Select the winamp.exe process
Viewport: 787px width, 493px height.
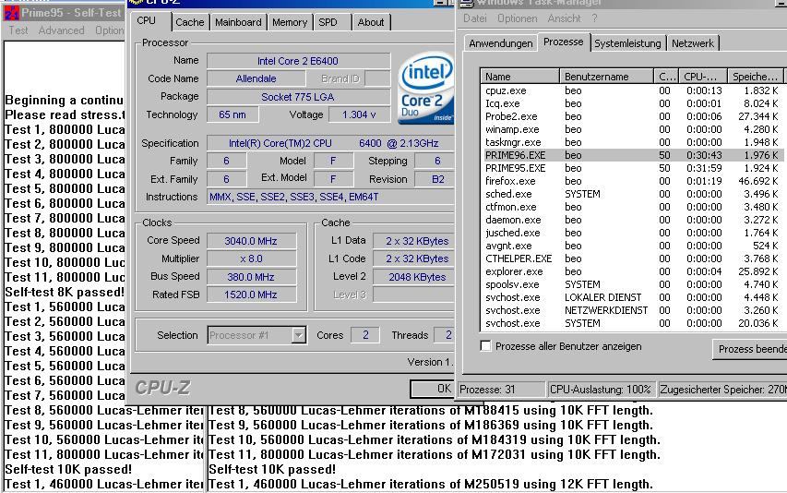[631, 129]
